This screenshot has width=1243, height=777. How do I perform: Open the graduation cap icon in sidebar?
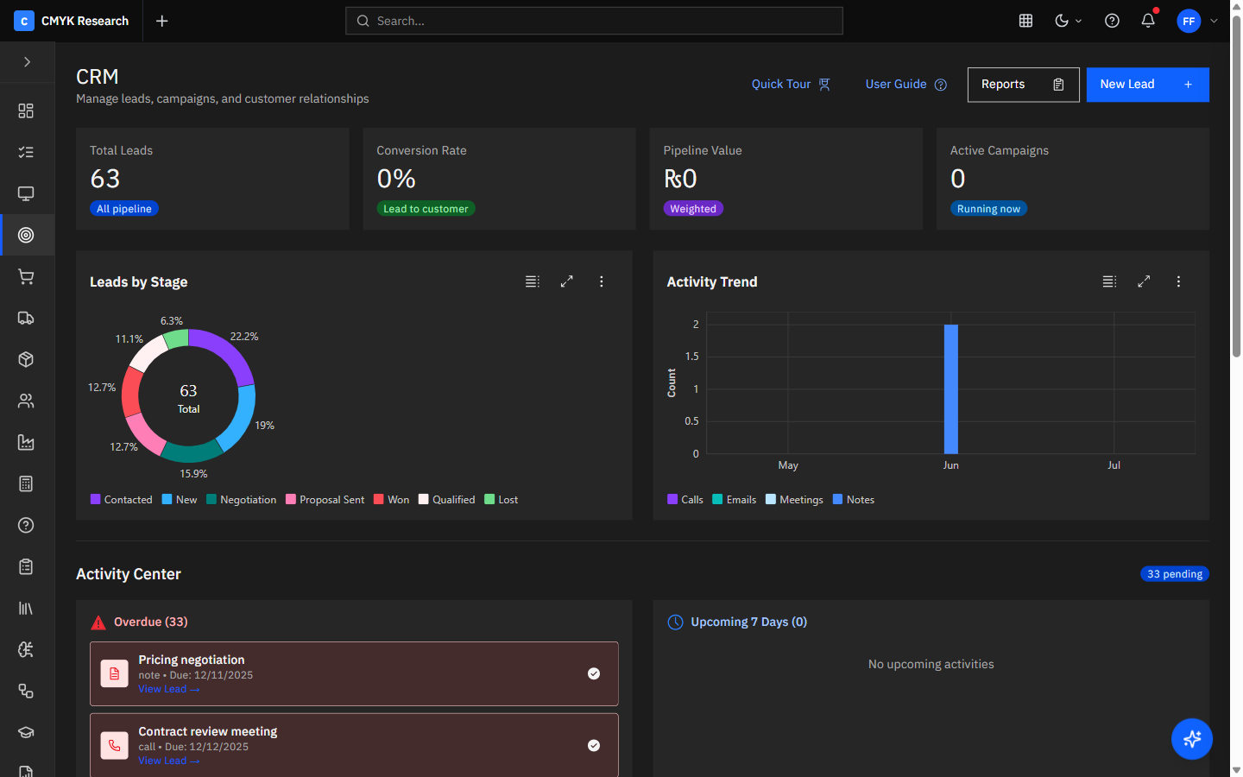26,732
